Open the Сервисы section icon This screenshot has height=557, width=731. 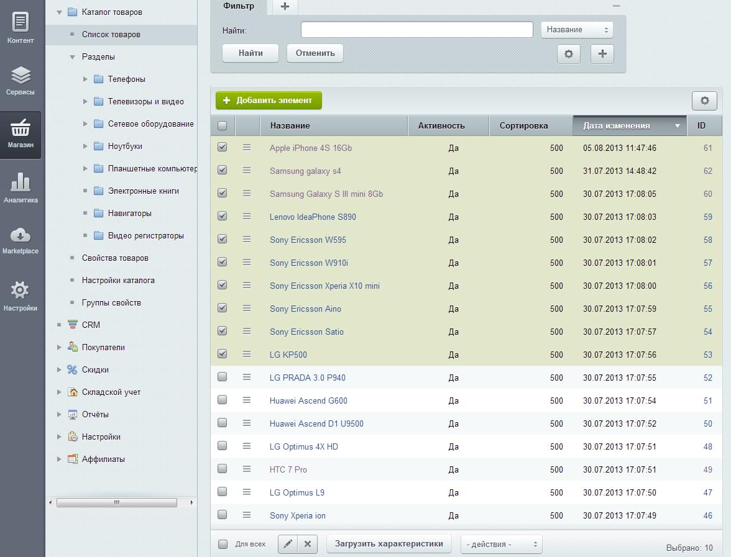point(21,81)
